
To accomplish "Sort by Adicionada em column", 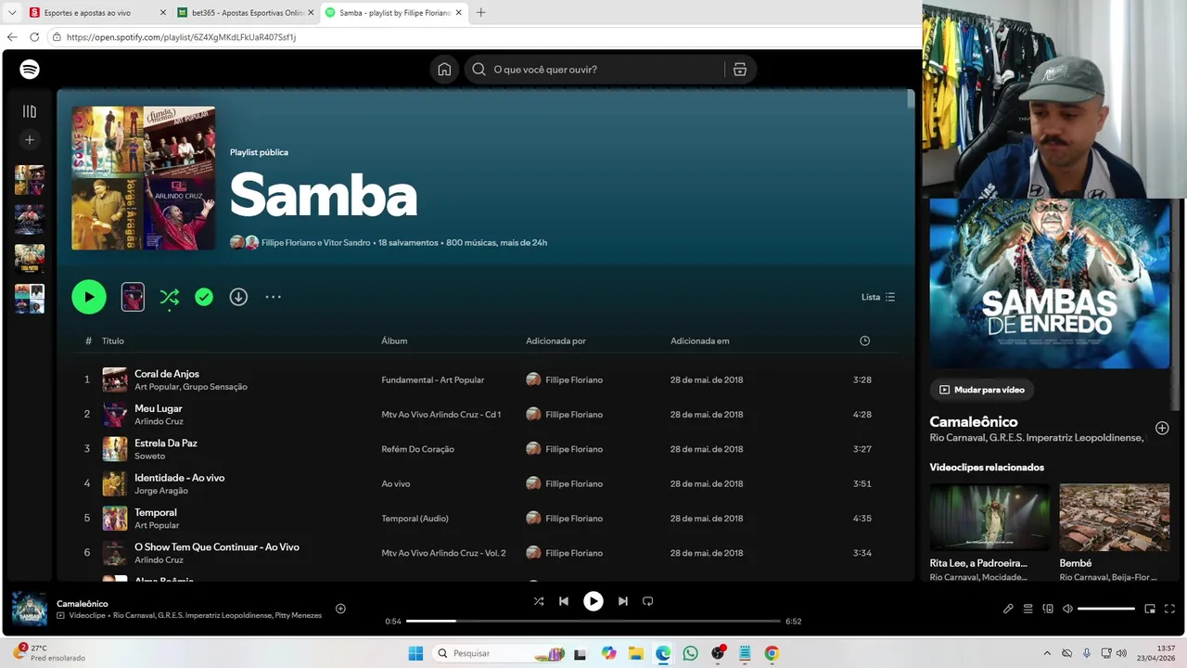I will pyautogui.click(x=700, y=340).
